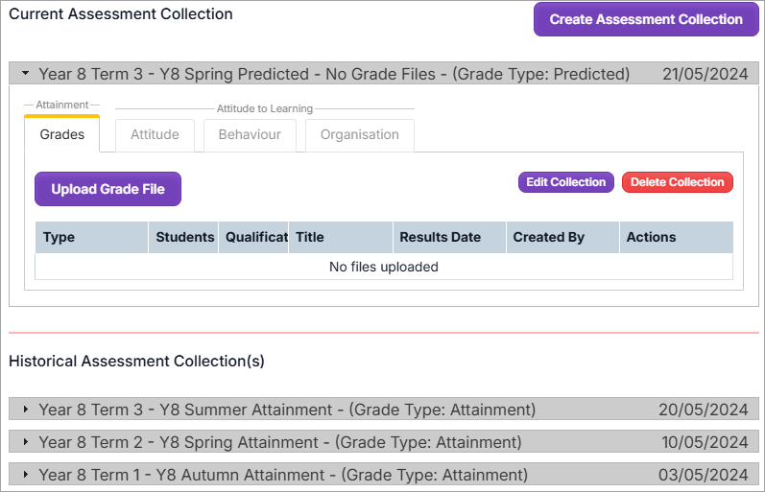The height and width of the screenshot is (492, 765).
Task: Collapse the Y8 Spring Predicted collection arrow
Action: [x=25, y=74]
